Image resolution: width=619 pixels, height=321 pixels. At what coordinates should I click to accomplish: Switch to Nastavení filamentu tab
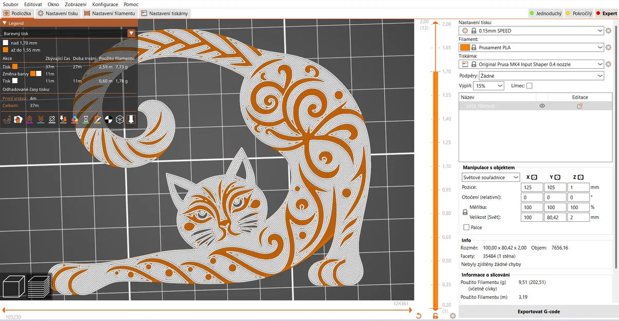click(110, 13)
